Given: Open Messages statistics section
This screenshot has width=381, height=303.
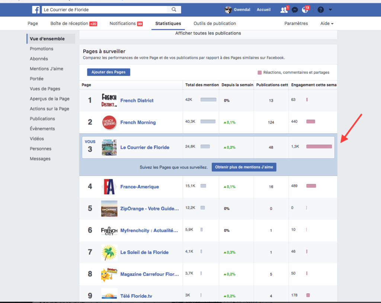Looking at the screenshot, I should tap(40, 159).
